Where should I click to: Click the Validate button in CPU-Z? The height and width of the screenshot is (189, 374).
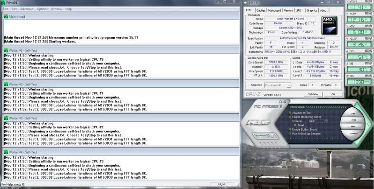313,94
